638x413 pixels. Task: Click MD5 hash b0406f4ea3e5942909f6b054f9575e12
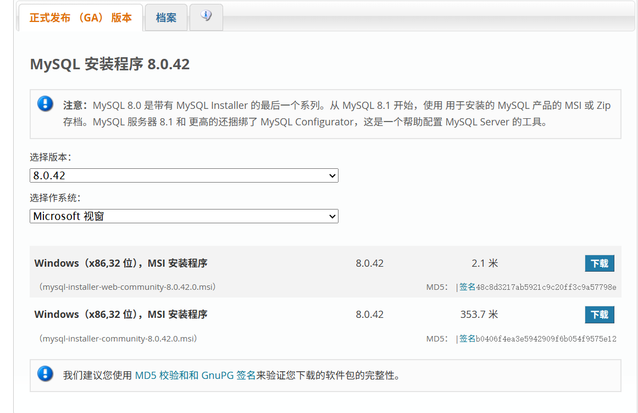(546, 339)
